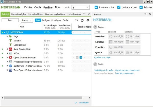Switch to Liste des applications tab
153x107 pixels.
point(55,14)
